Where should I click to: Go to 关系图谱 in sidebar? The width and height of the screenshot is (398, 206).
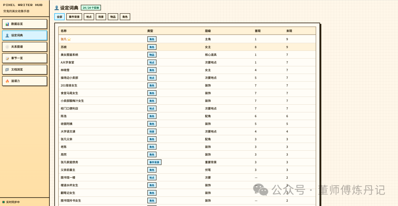pyautogui.click(x=25, y=47)
